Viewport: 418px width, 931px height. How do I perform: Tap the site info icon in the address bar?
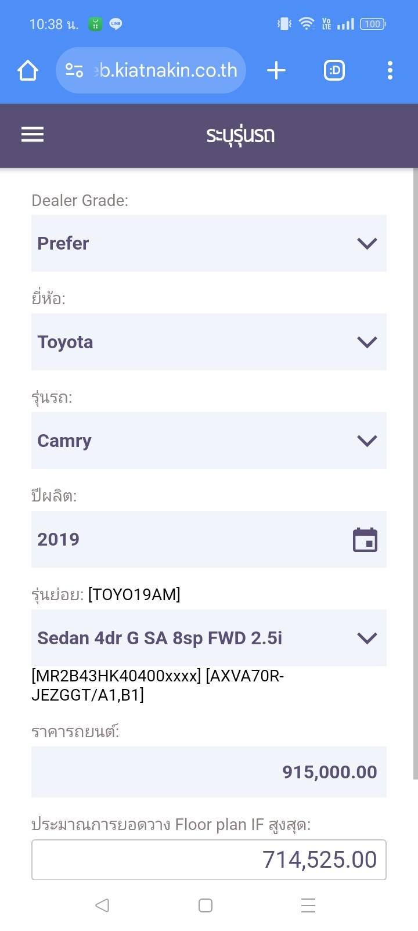click(x=74, y=71)
